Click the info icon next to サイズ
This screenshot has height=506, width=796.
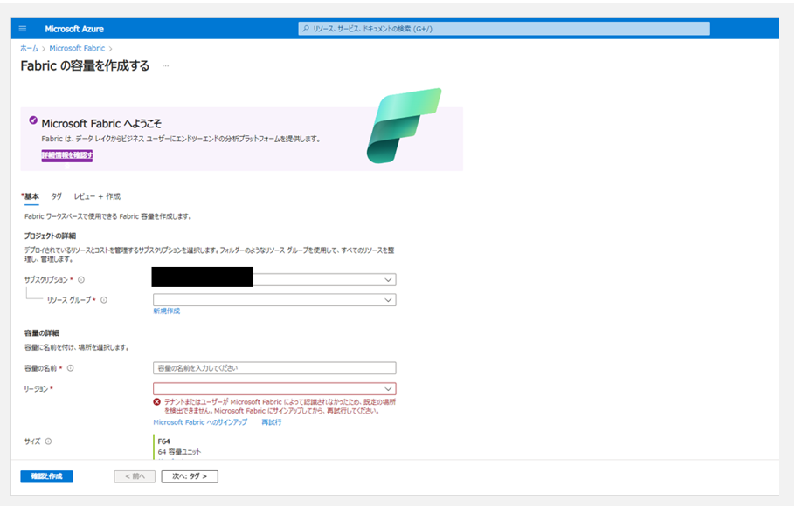pyautogui.click(x=48, y=441)
